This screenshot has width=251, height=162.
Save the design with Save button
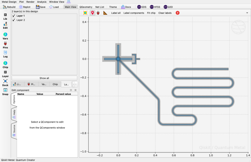(x=40, y=7)
